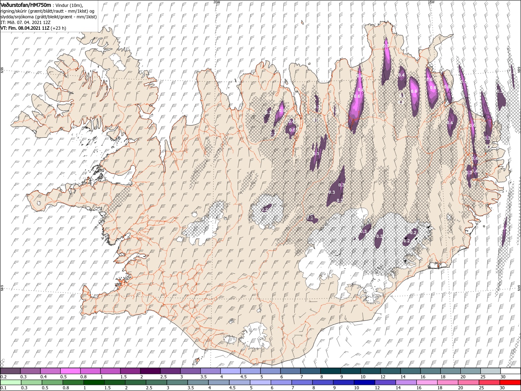Click the '0.1' label of the rain scale

coord(3,388)
